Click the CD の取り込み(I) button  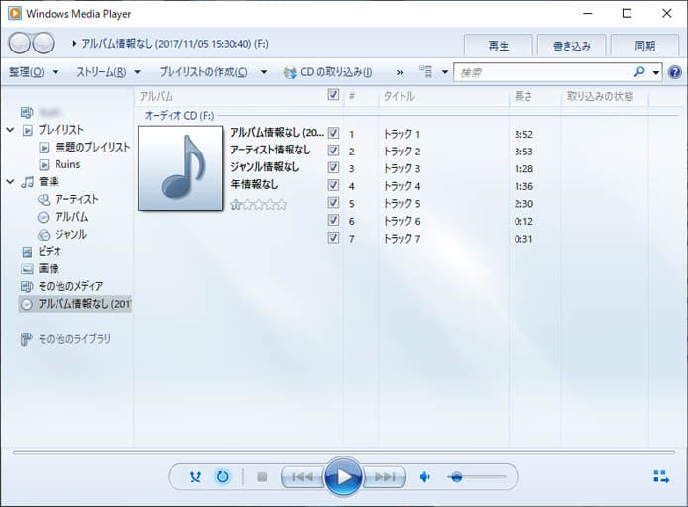(328, 72)
